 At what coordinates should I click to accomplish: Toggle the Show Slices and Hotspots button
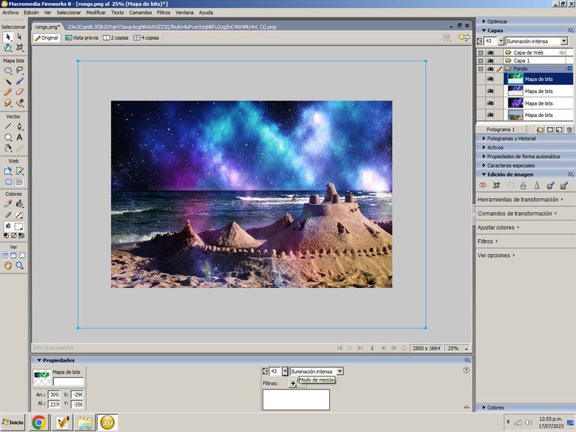click(19, 182)
